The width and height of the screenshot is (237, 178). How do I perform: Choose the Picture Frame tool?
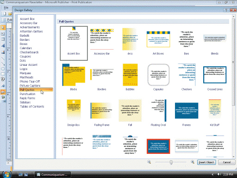point(3,52)
